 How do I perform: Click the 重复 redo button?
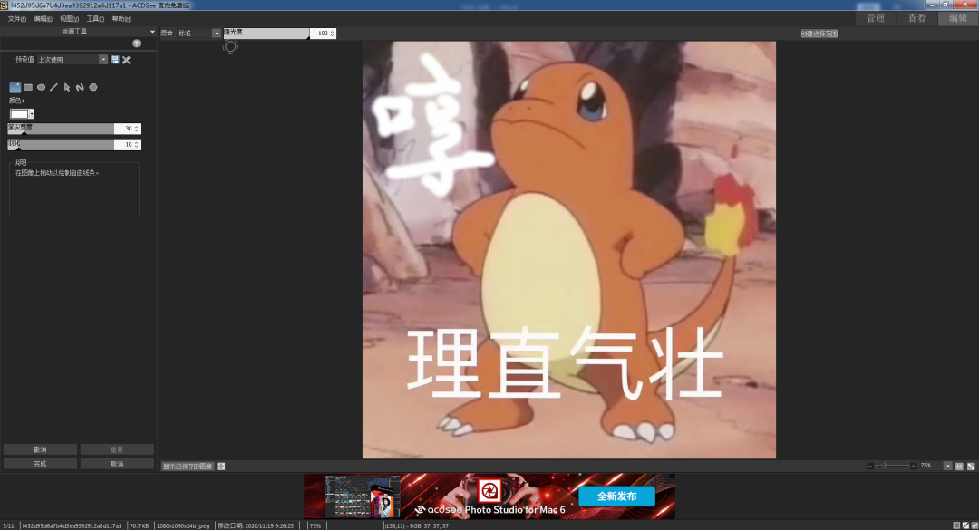(117, 449)
